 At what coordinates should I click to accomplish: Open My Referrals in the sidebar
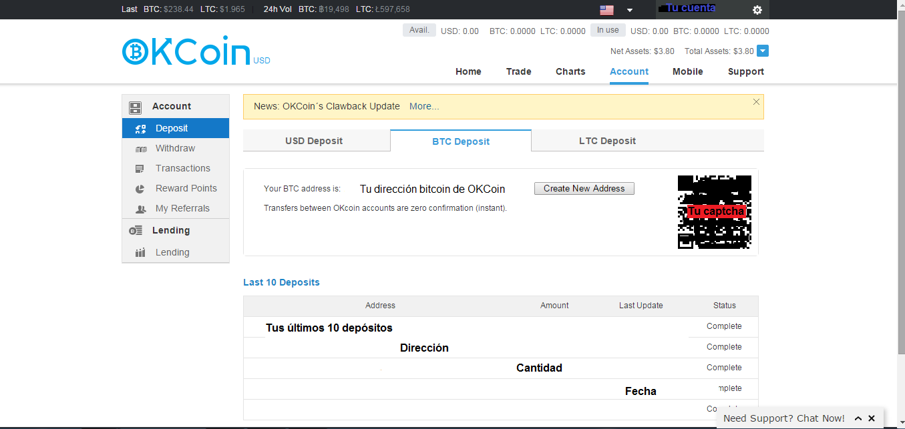click(x=176, y=209)
